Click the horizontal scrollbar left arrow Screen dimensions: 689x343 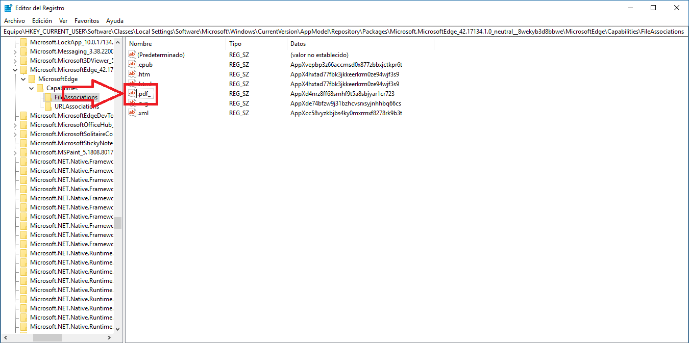click(x=6, y=337)
